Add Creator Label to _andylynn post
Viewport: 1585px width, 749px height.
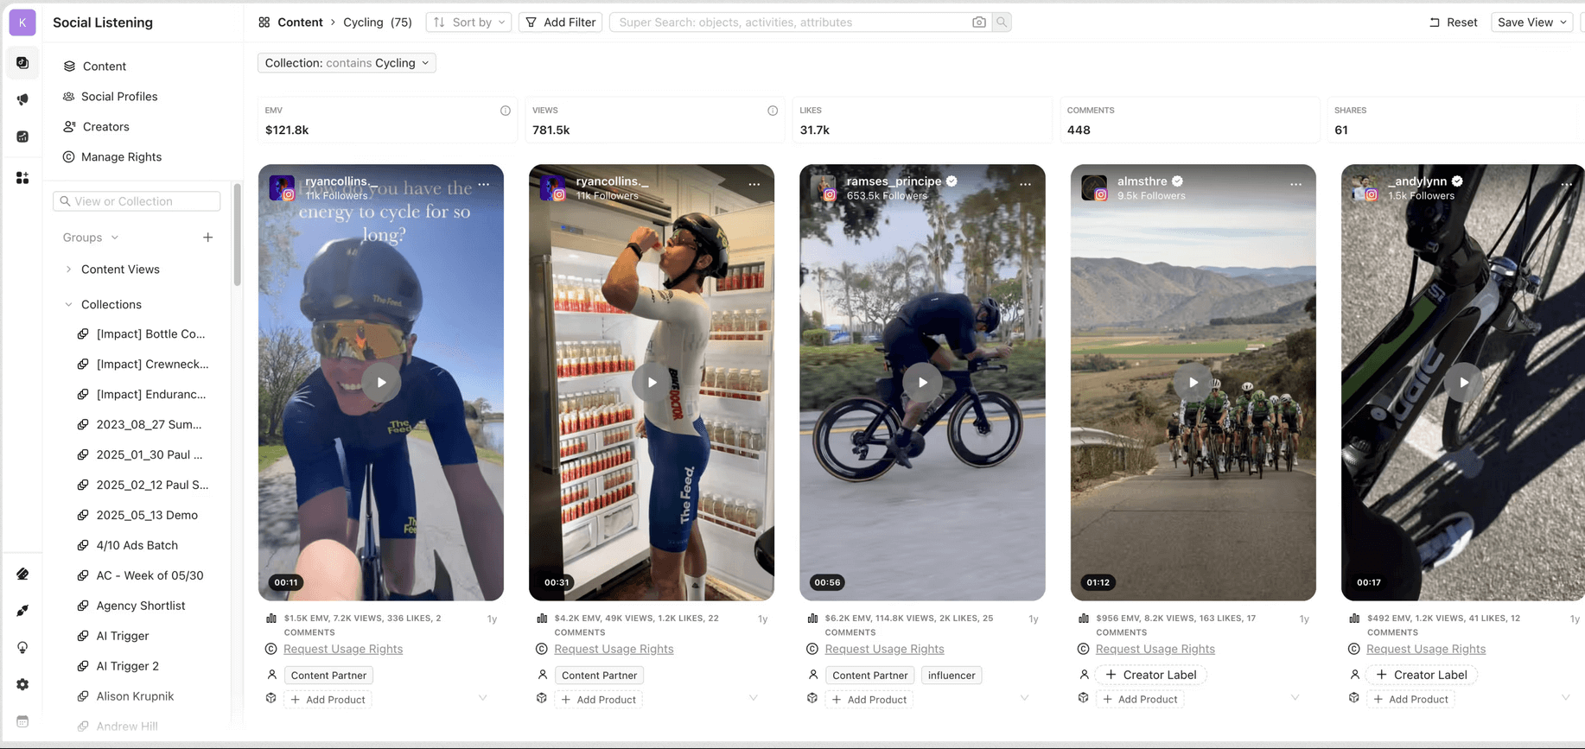(1421, 675)
